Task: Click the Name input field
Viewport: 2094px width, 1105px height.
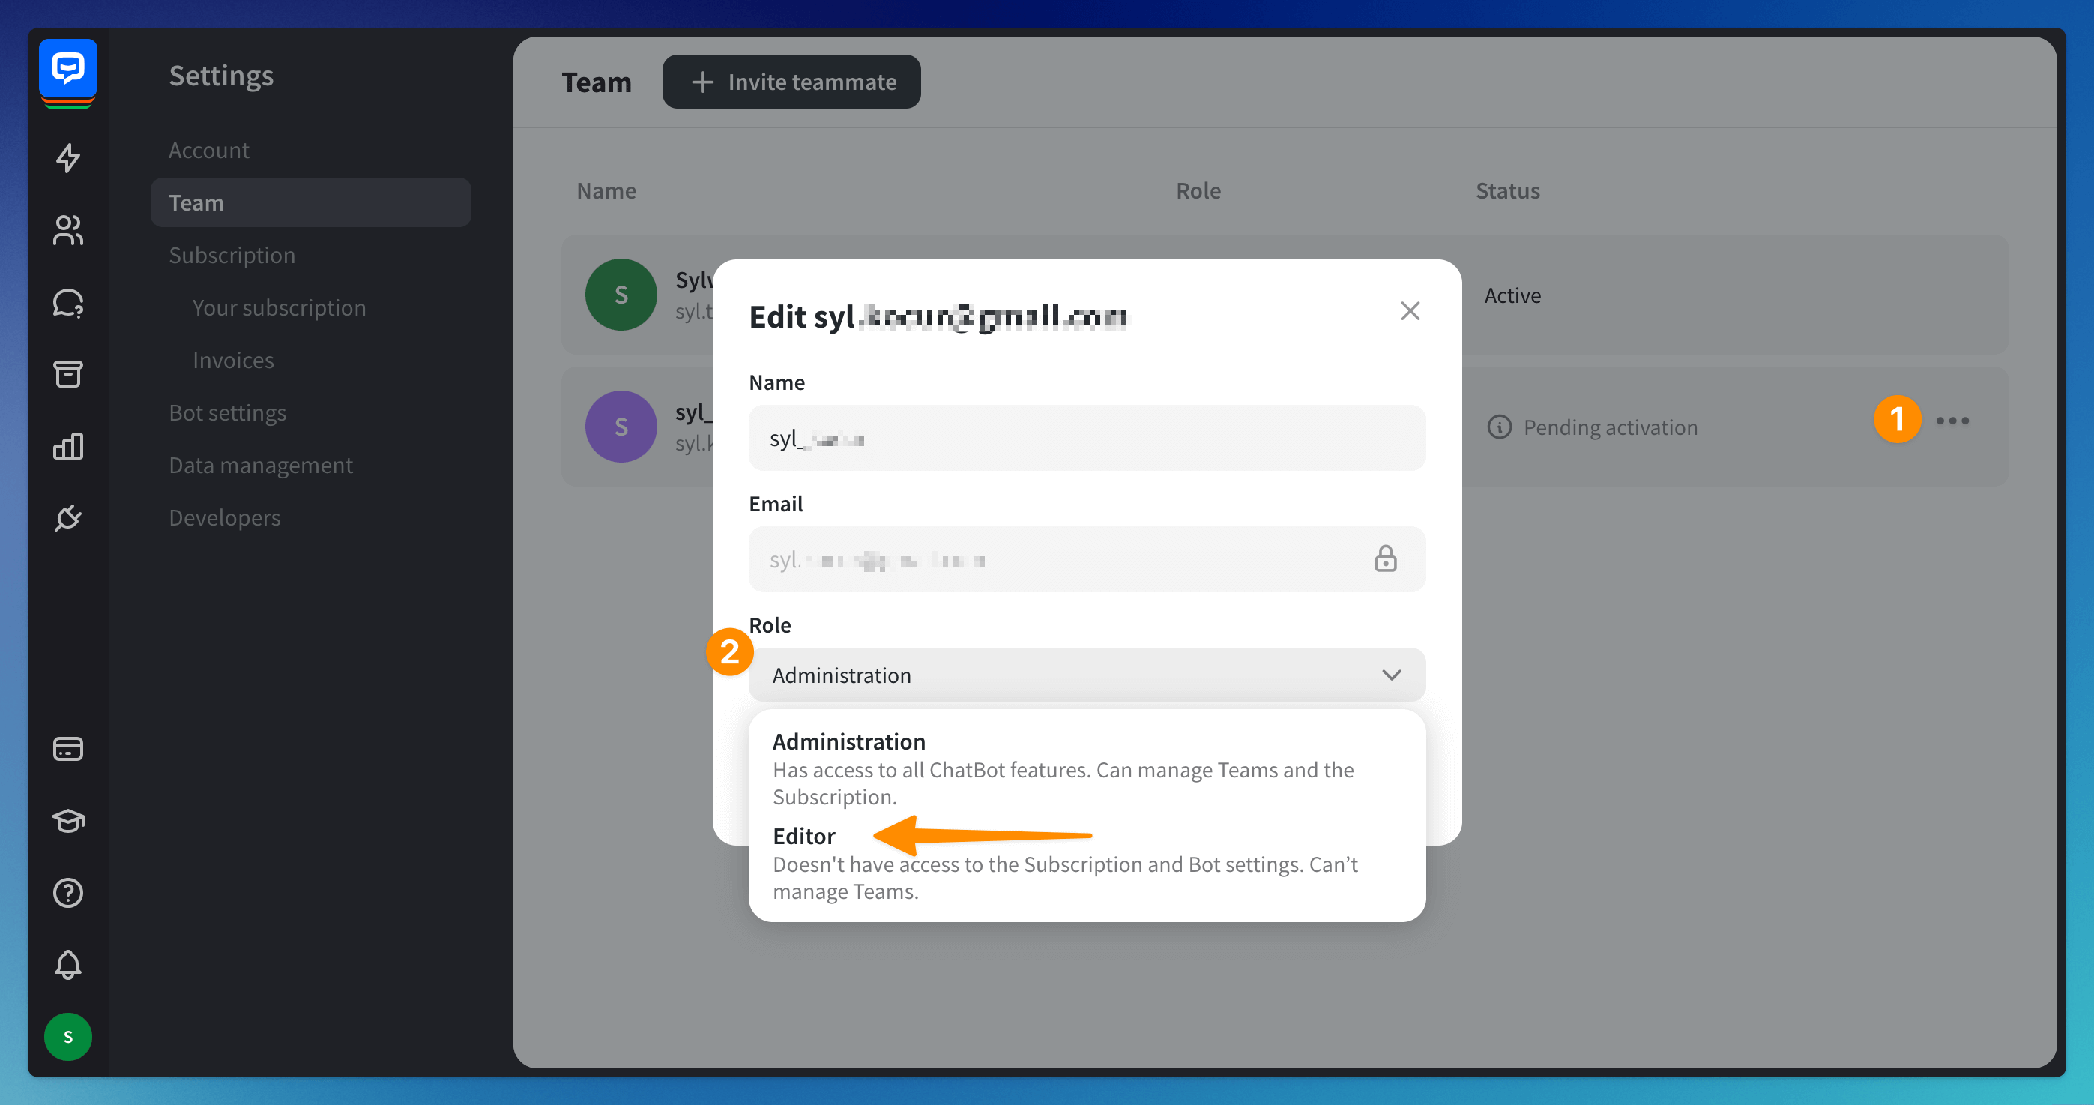Action: (x=1086, y=439)
